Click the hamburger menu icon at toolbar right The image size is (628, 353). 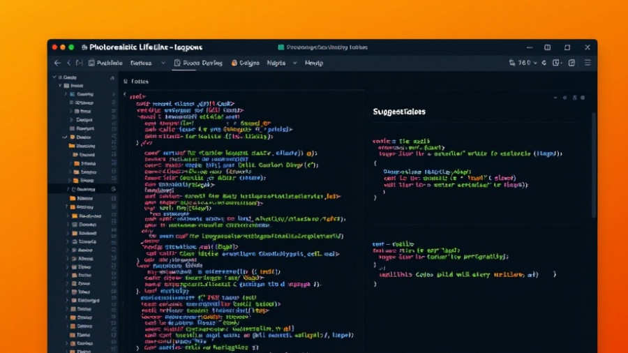tap(588, 63)
